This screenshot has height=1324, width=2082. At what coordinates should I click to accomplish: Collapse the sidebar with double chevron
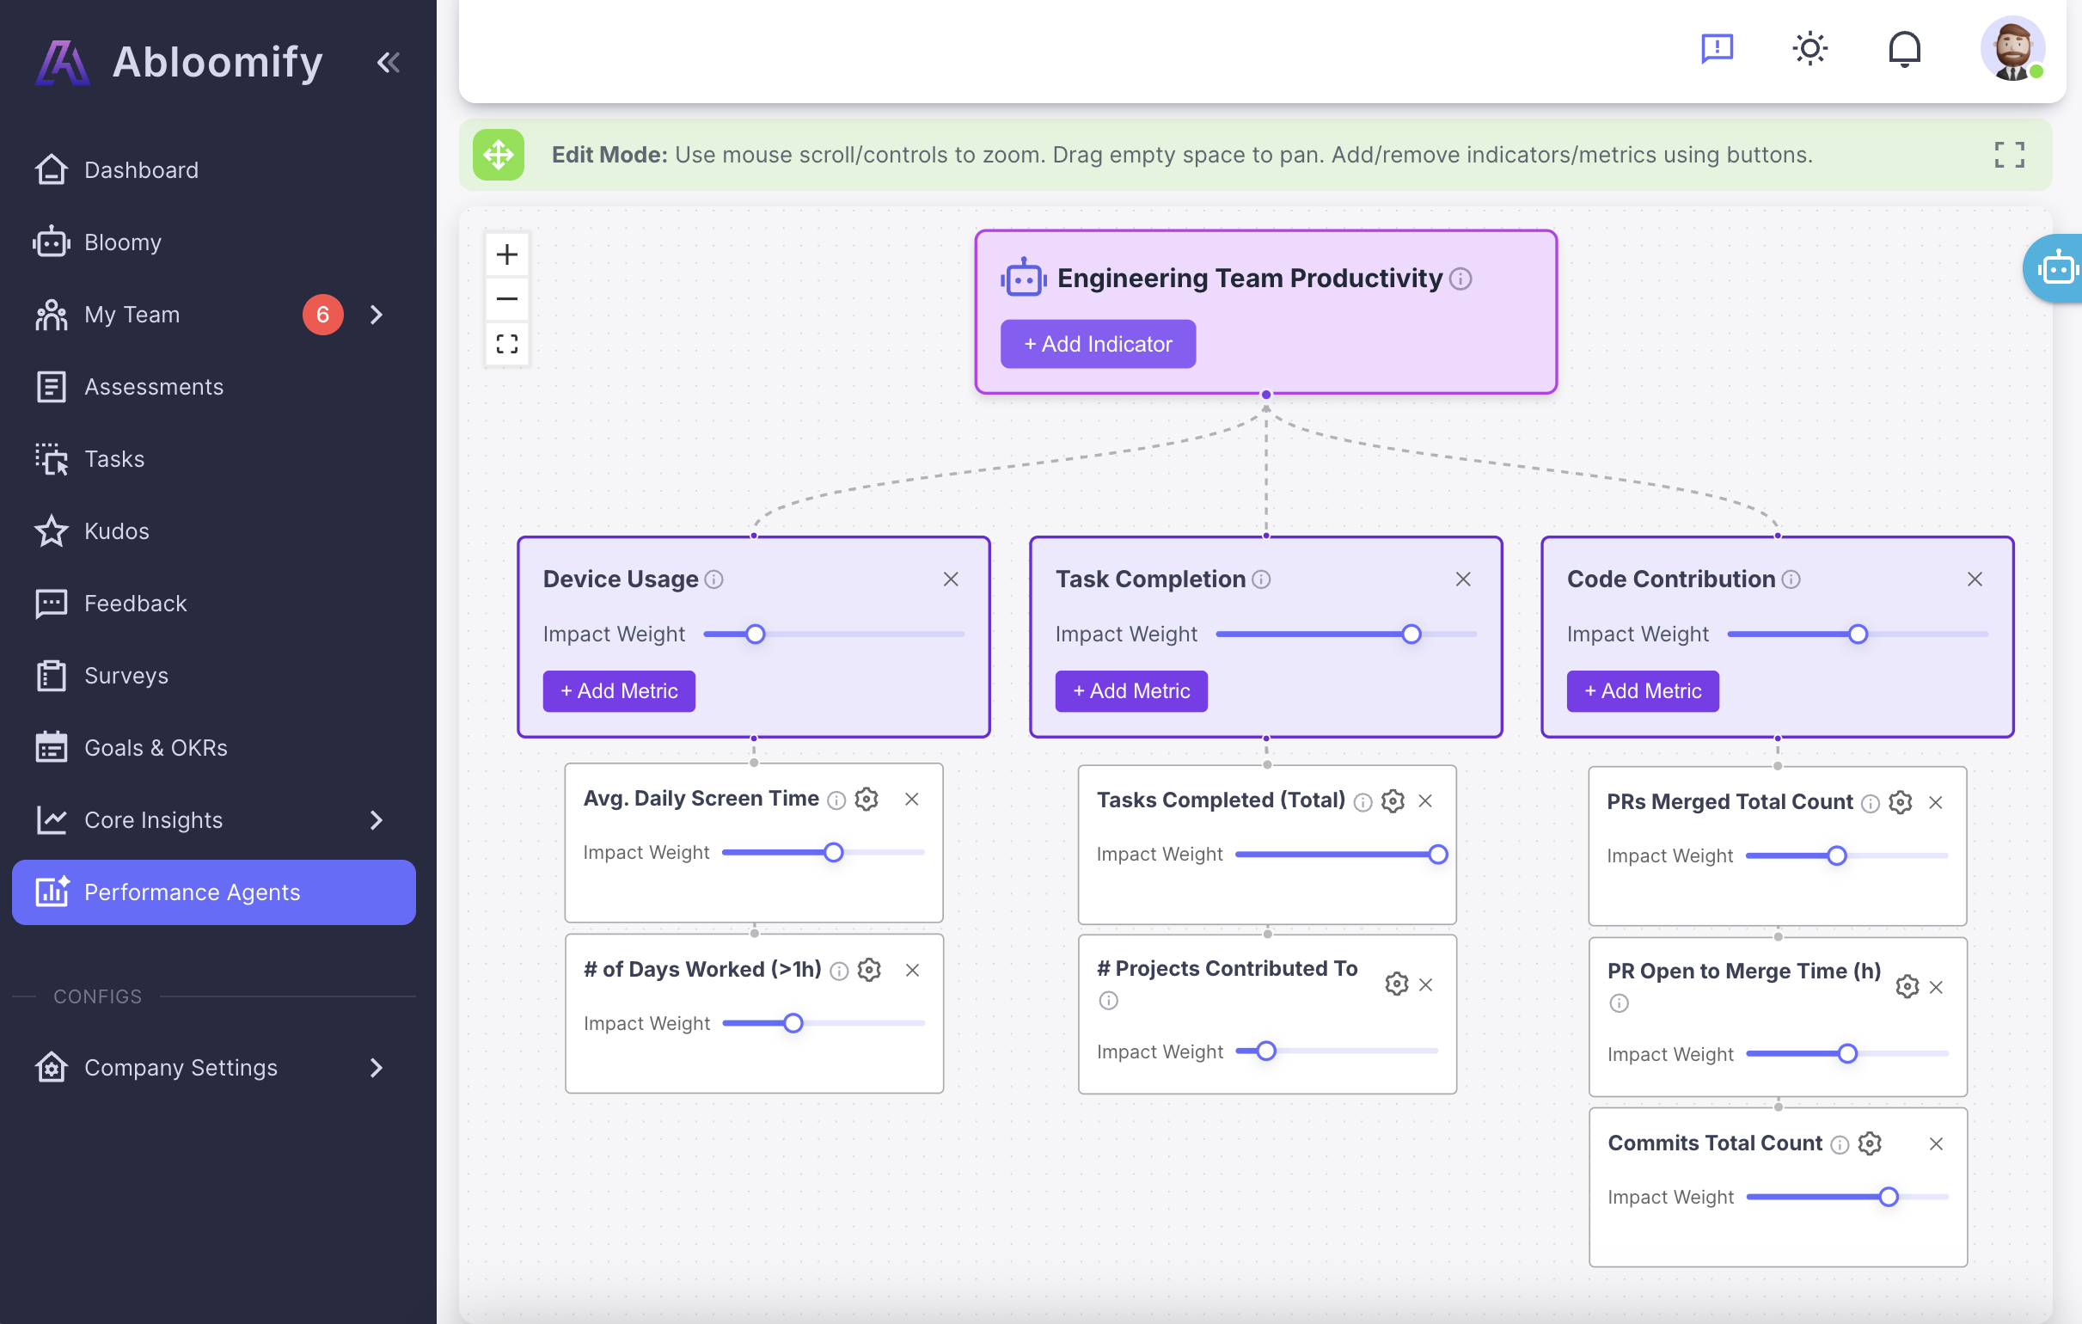[389, 62]
